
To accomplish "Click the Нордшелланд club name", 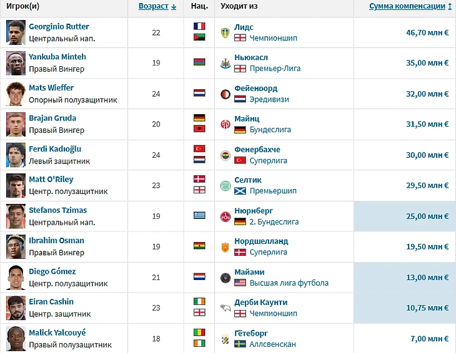I will [x=261, y=241].
